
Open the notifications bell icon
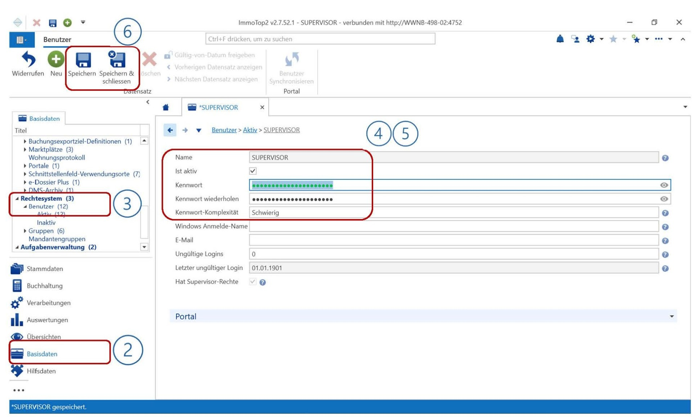(x=560, y=39)
